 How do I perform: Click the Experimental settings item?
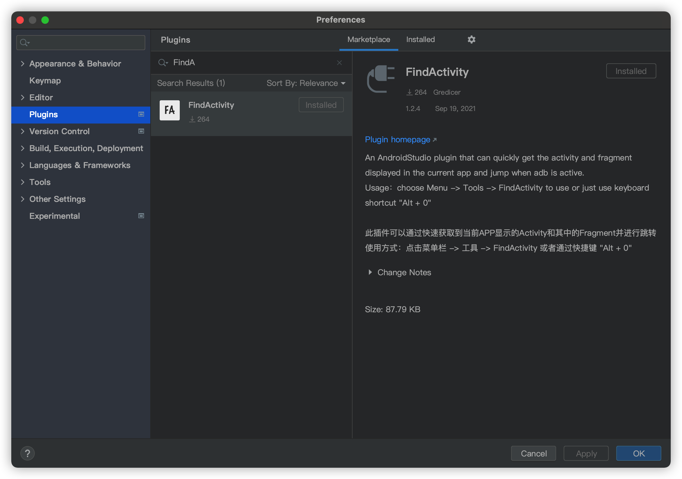pos(55,216)
